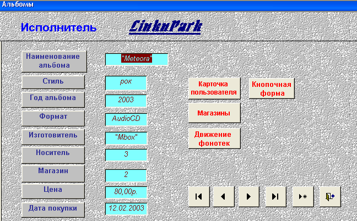Click the Исполнитель heading
This screenshot has width=357, height=221.
[59, 27]
